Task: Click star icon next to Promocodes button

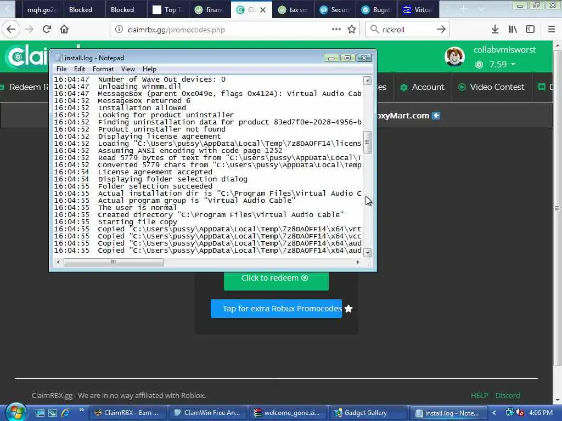Action: click(349, 309)
